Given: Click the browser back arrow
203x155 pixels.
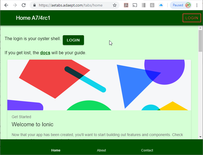Looking at the screenshot, I should tap(6, 5).
